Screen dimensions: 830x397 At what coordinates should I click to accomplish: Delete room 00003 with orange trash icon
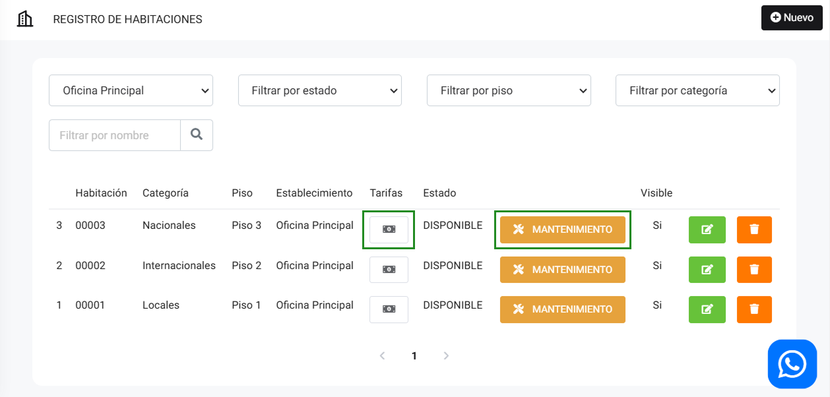754,229
